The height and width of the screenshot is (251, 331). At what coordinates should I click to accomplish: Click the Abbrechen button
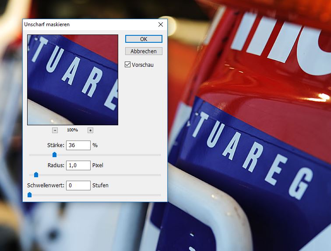(x=144, y=51)
